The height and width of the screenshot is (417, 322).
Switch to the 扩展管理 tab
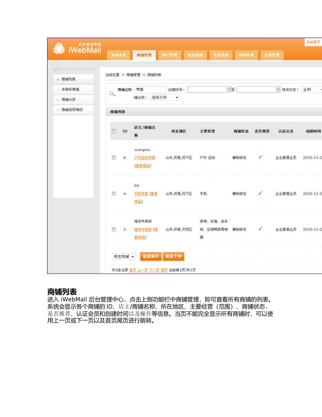271,55
